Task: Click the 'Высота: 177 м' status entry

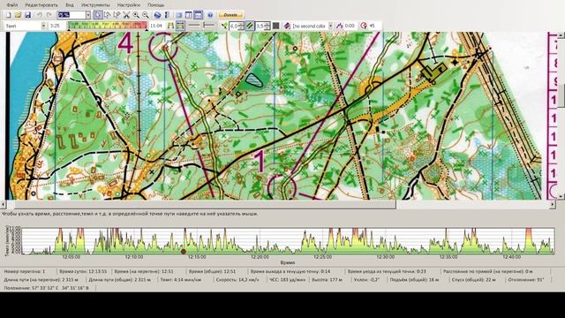Action: [x=327, y=279]
